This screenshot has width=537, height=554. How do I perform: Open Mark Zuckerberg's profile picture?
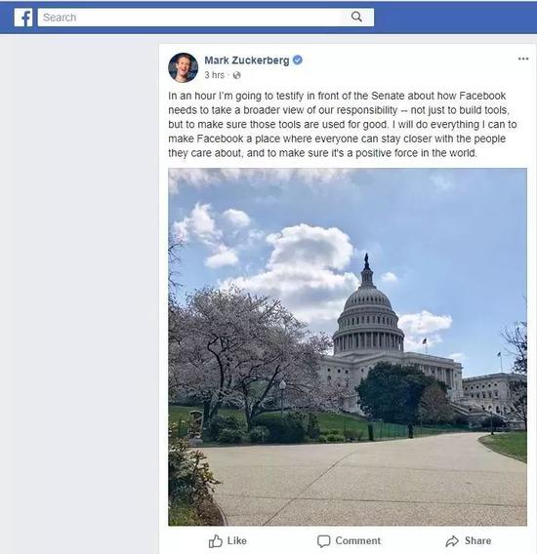pyautogui.click(x=183, y=67)
